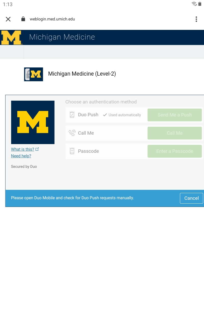Select the Passcode device icon

[72, 151]
